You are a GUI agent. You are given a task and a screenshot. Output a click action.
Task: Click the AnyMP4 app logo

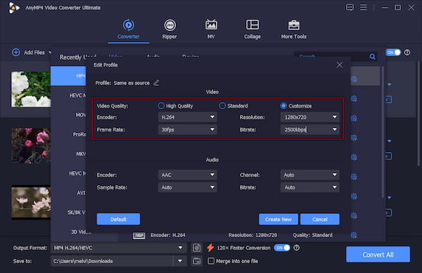(14, 8)
